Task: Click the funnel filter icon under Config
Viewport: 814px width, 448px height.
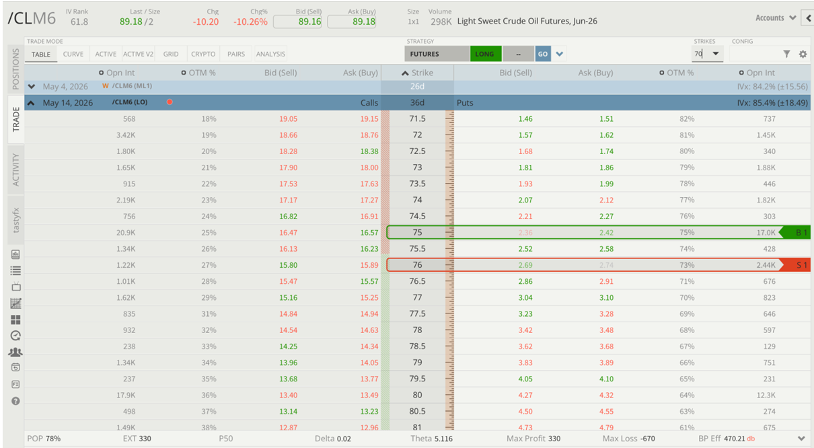Action: (786, 54)
